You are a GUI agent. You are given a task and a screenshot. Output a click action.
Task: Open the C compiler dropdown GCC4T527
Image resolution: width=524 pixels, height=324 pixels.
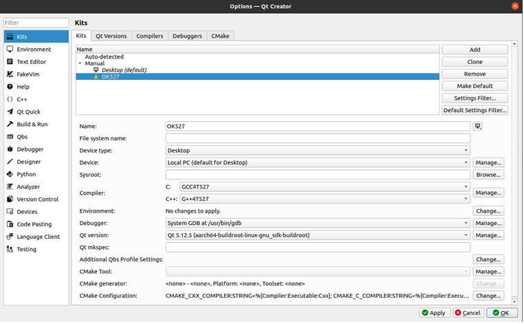click(x=325, y=186)
